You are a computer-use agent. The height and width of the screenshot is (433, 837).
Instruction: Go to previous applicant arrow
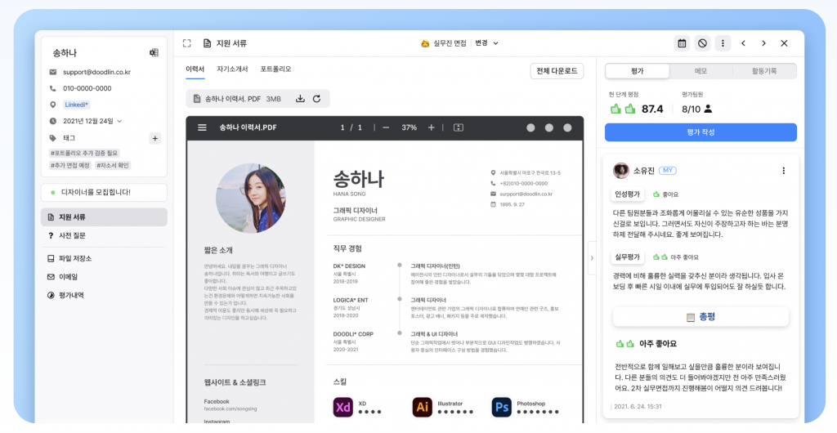[x=743, y=43]
